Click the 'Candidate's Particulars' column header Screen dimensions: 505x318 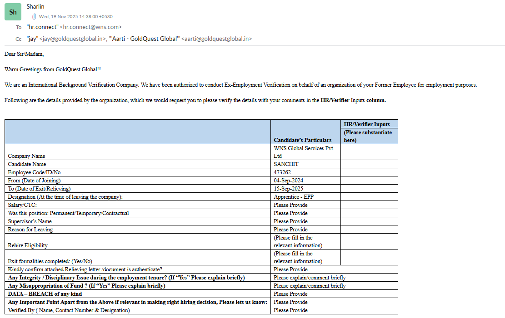click(302, 140)
